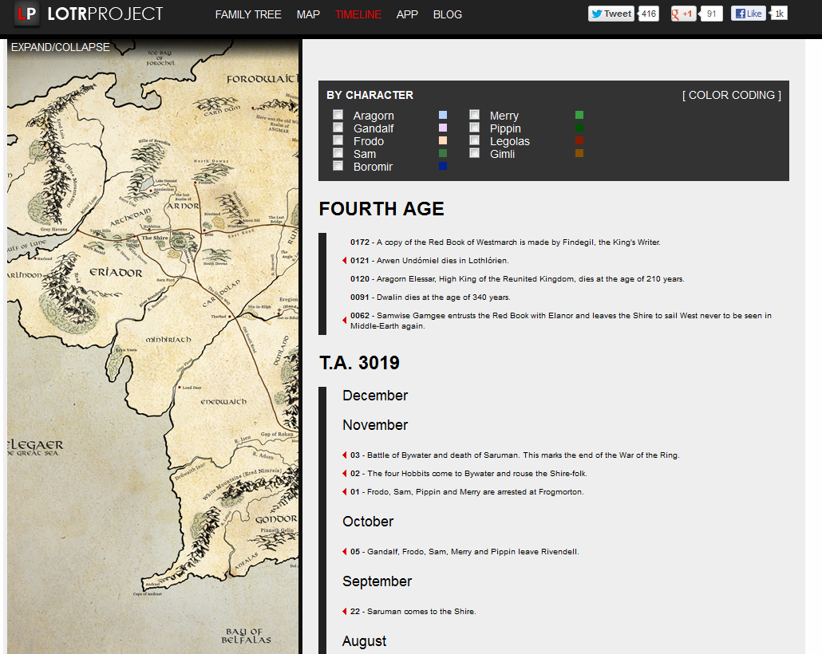Check the Boromir checkbox
The width and height of the screenshot is (822, 654).
point(338,165)
